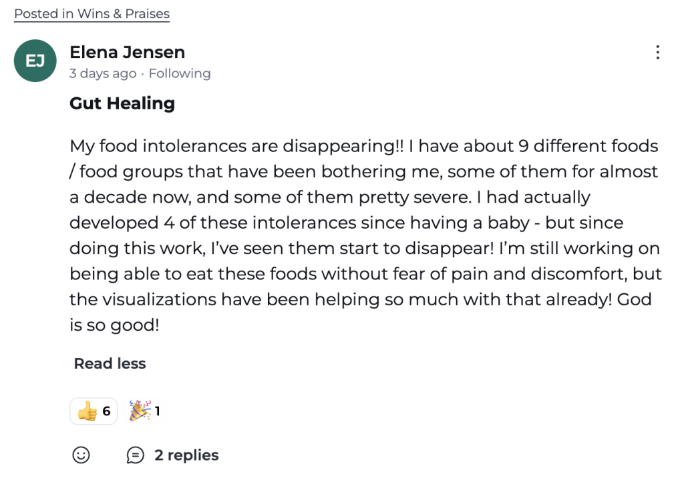The width and height of the screenshot is (684, 488).
Task: Open Elena Jensen's profile by name
Action: [127, 52]
